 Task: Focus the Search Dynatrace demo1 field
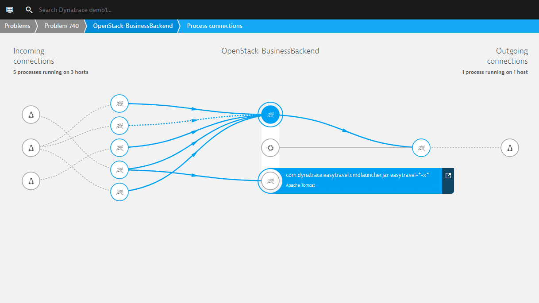coord(75,9)
